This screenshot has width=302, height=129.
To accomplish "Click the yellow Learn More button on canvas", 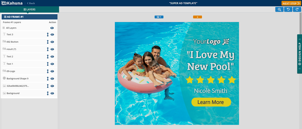I will 211,102.
